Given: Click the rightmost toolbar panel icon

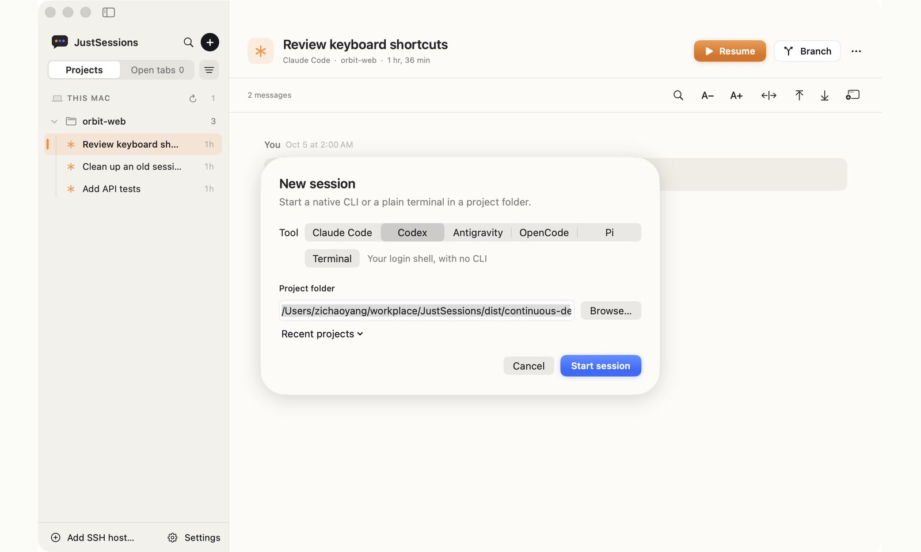Looking at the screenshot, I should tap(853, 95).
